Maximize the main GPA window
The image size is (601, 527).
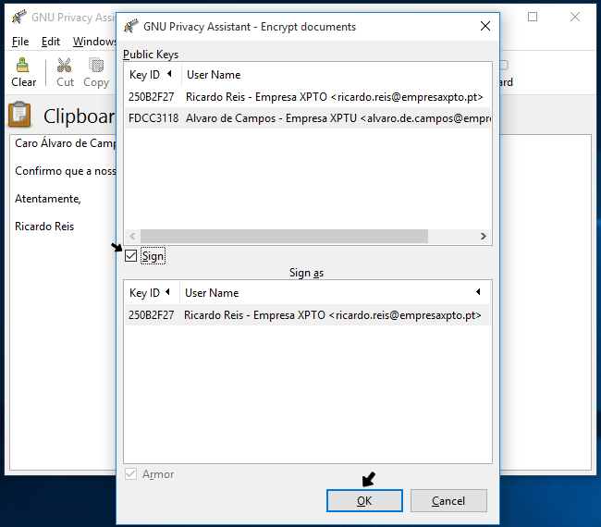coord(533,17)
